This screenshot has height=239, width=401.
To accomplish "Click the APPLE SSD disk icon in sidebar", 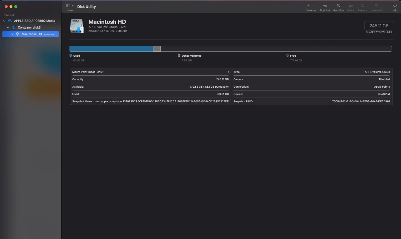I will pyautogui.click(x=10, y=21).
